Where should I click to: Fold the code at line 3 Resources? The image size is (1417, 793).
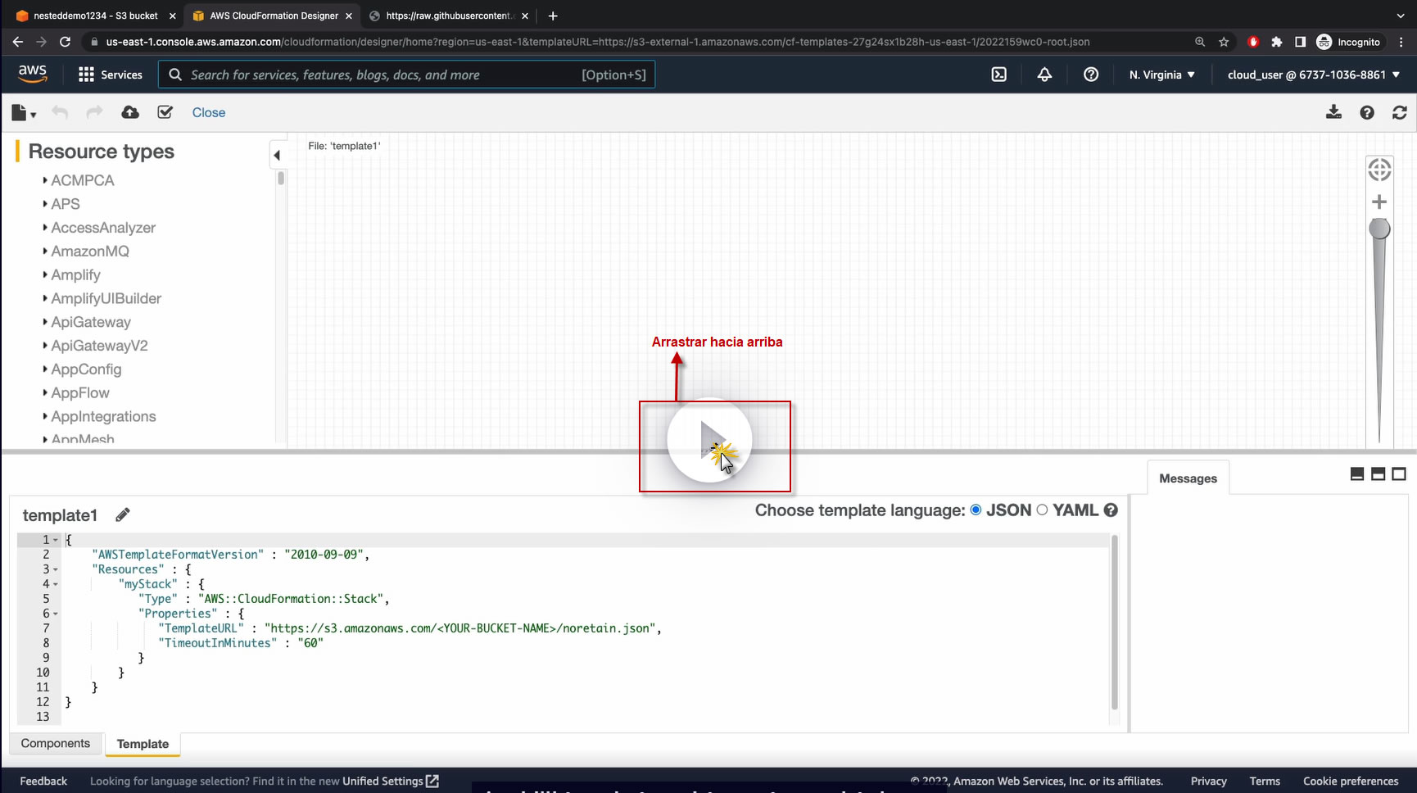tap(56, 569)
